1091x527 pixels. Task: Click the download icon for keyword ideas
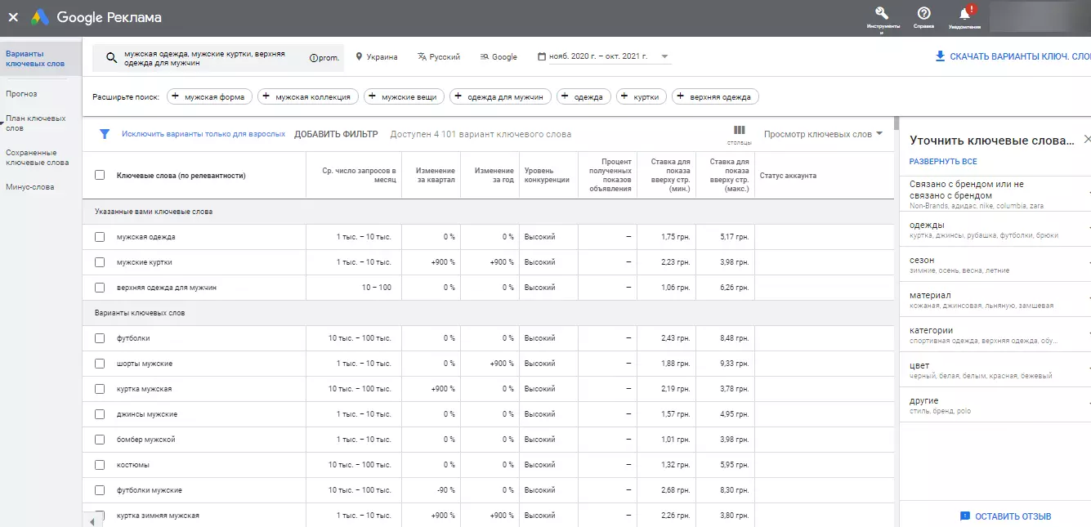940,57
